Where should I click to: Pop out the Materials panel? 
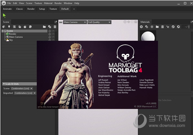[192, 22]
